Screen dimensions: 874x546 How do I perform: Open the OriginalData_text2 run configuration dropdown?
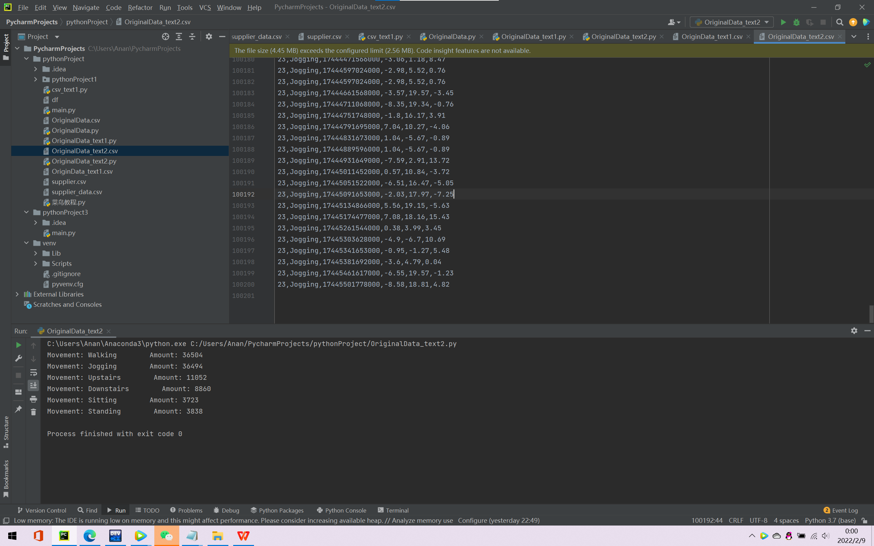click(x=732, y=23)
